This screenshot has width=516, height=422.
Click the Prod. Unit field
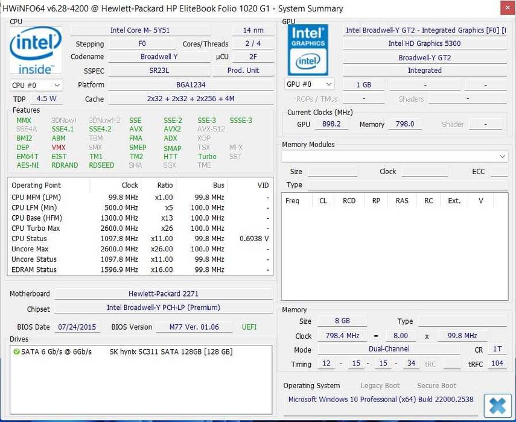[x=243, y=71]
